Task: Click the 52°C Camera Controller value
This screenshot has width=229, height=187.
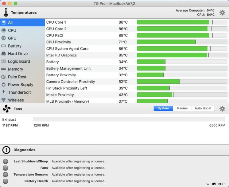Action: click(x=123, y=82)
